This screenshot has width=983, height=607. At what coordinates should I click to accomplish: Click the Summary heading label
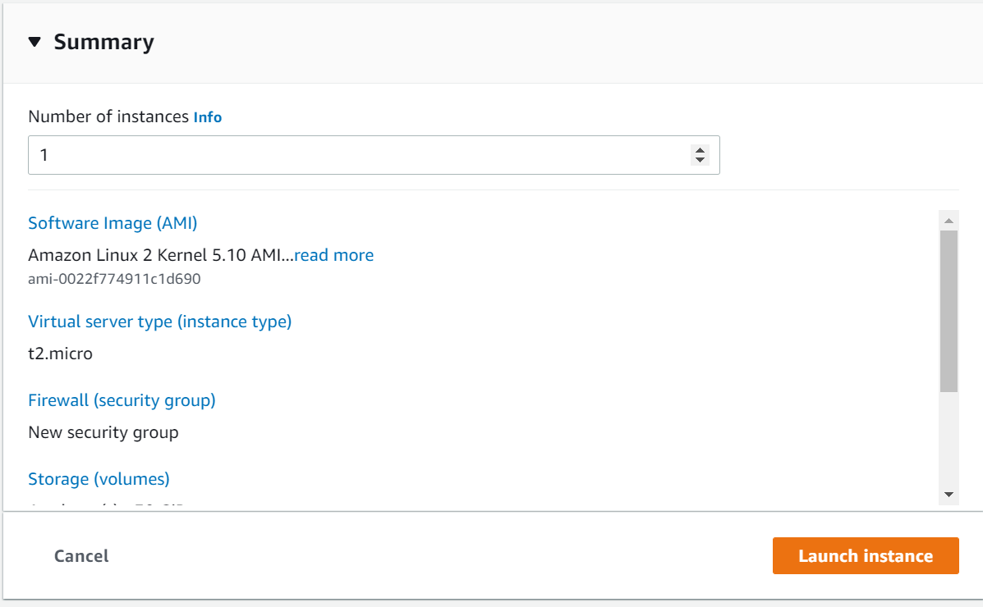pos(103,41)
